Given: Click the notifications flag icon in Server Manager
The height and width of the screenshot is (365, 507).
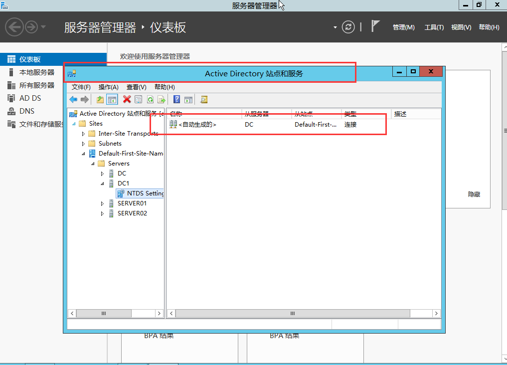Looking at the screenshot, I should point(375,26).
